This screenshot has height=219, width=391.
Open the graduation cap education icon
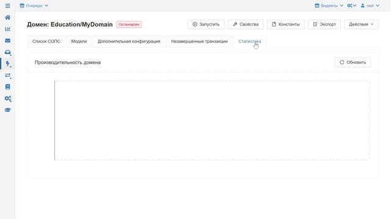point(8,110)
